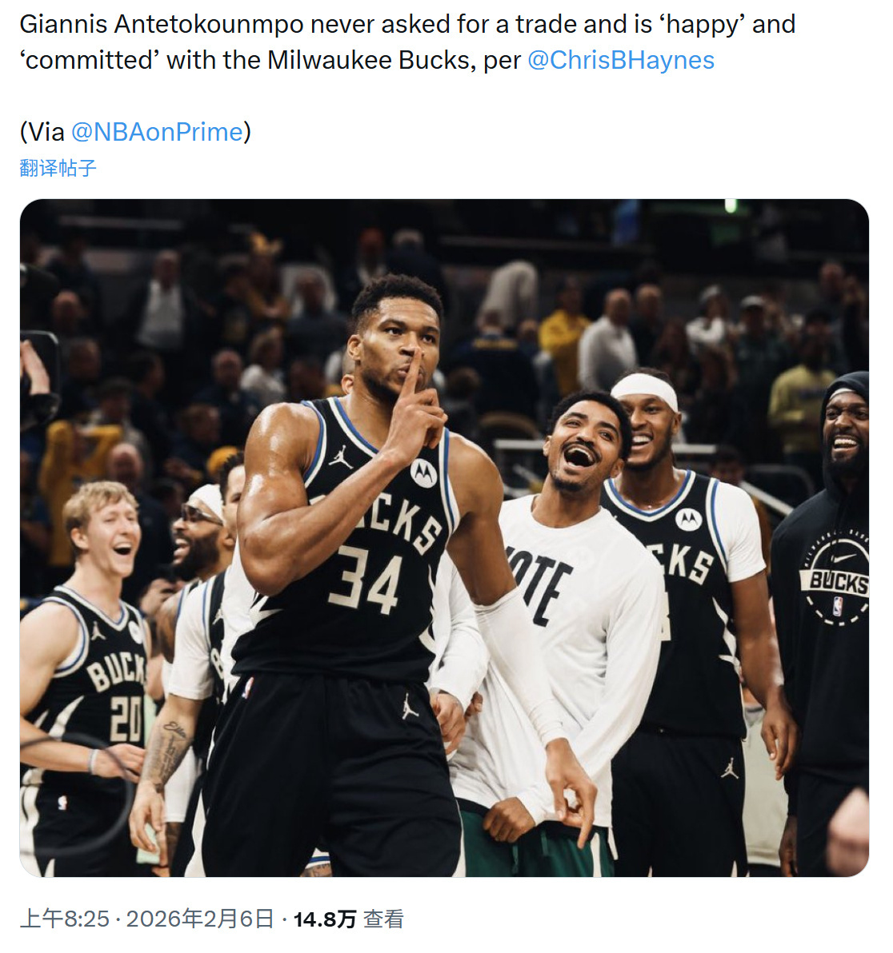Click the NBA logo on the black hoodie

click(837, 606)
